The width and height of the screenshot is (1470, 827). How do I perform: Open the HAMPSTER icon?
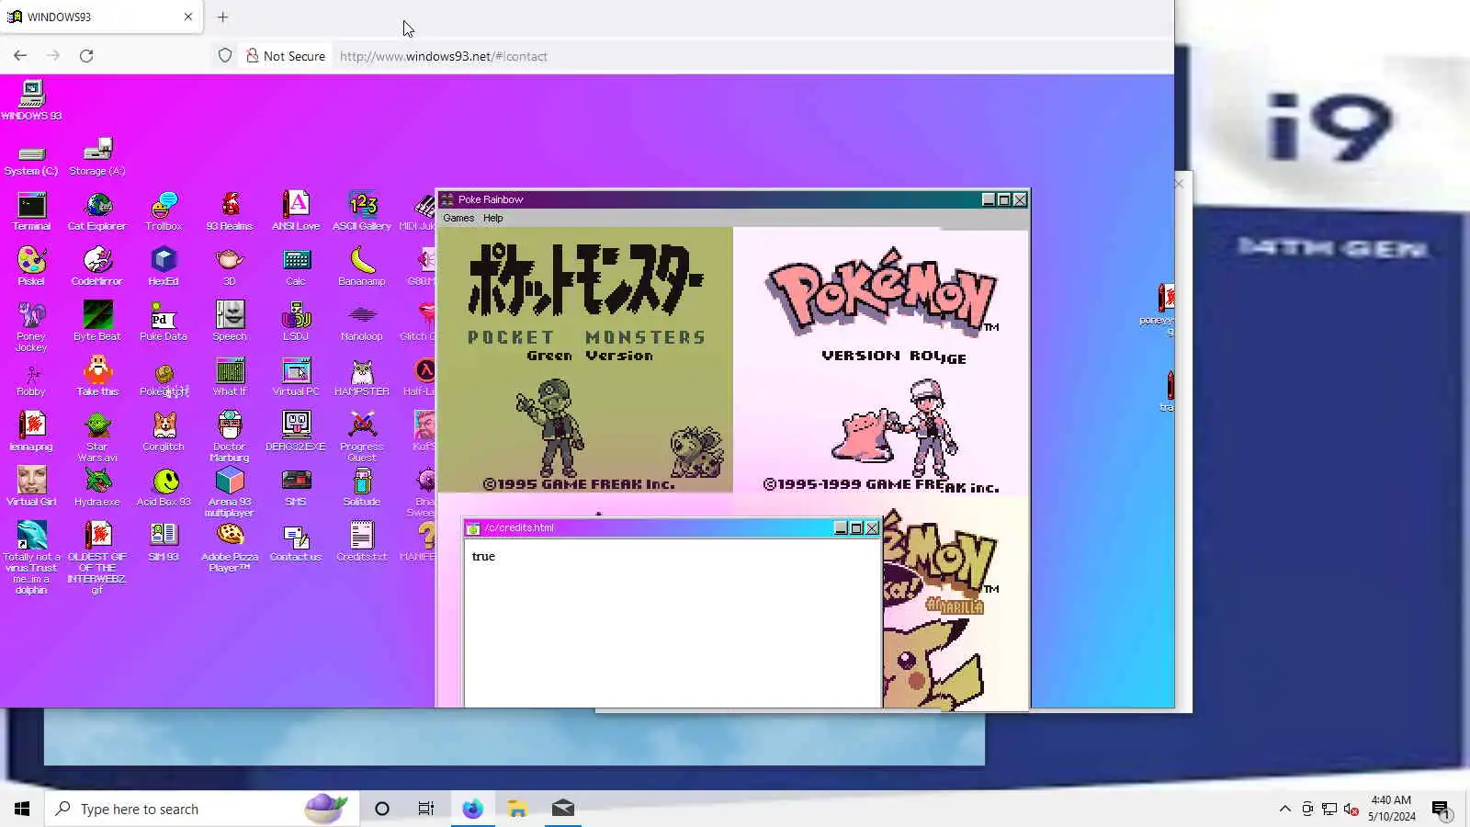pyautogui.click(x=362, y=377)
